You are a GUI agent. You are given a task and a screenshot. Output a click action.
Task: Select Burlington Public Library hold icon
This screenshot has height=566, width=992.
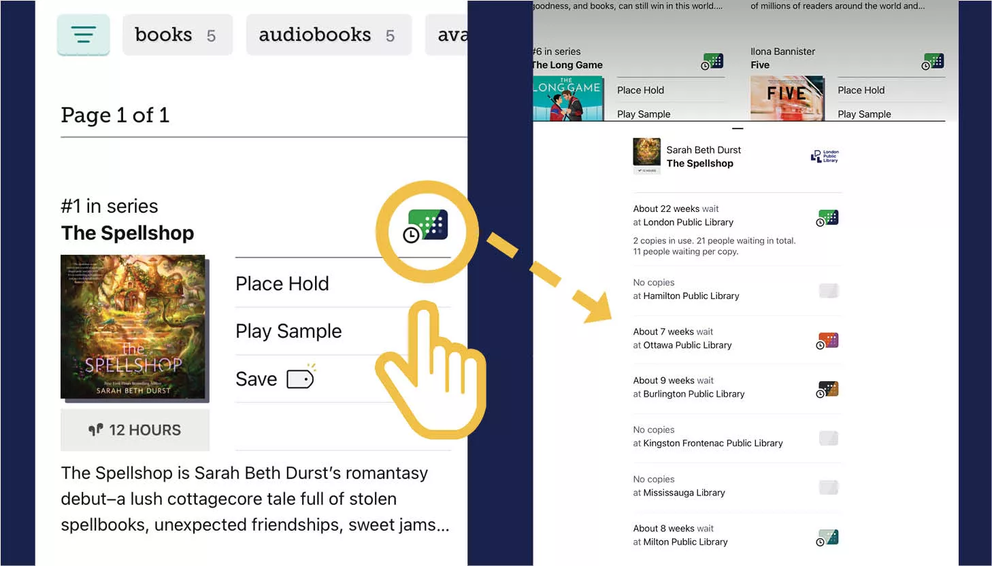click(827, 389)
